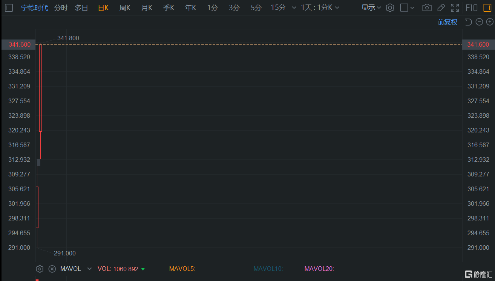Select the 季K quarterly candlestick tab

pos(169,8)
